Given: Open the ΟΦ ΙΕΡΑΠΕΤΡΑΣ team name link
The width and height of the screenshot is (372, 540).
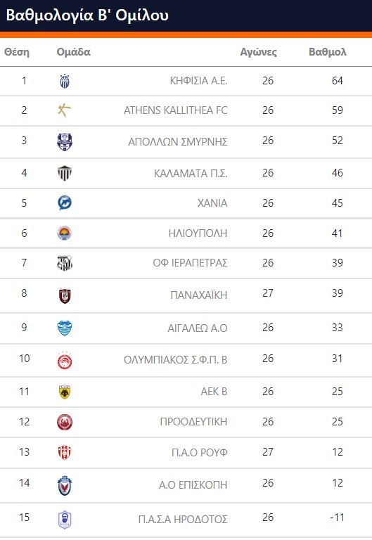Looking at the screenshot, I should tap(190, 263).
